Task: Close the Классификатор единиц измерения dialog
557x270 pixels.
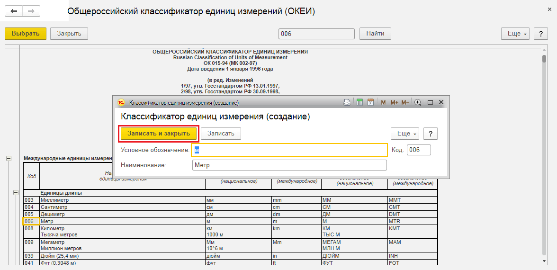Action: (441, 102)
